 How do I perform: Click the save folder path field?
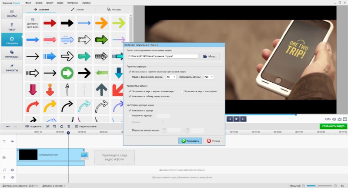[x=163, y=57]
